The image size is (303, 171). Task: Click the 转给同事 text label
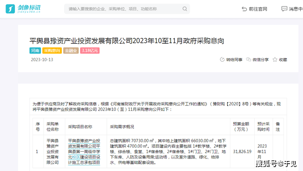tap(234, 60)
